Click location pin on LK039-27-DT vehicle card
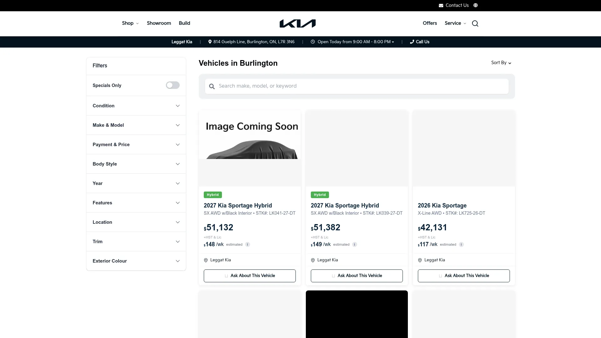The width and height of the screenshot is (601, 338). click(313, 260)
